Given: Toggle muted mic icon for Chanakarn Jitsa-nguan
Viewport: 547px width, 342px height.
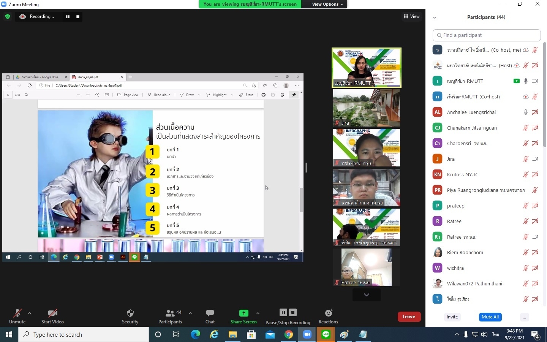Looking at the screenshot, I should [526, 128].
